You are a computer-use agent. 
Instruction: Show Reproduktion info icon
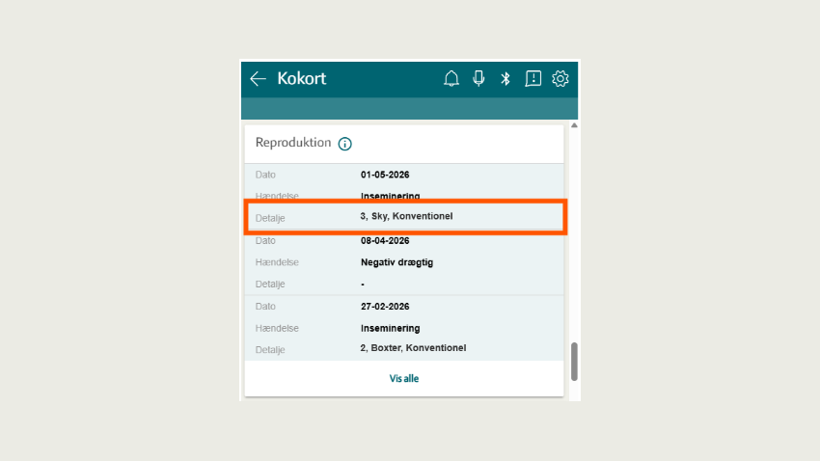[344, 144]
